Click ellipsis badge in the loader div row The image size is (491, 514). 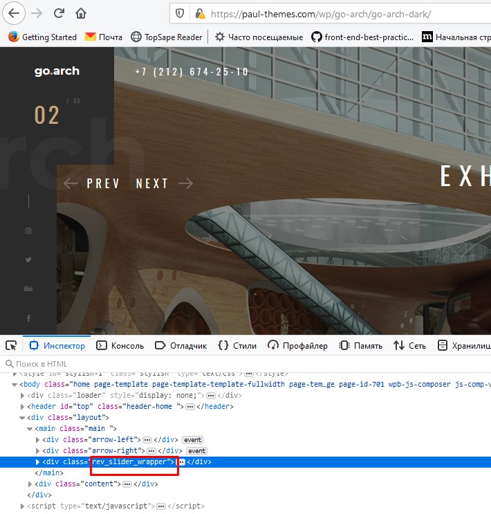click(x=211, y=396)
